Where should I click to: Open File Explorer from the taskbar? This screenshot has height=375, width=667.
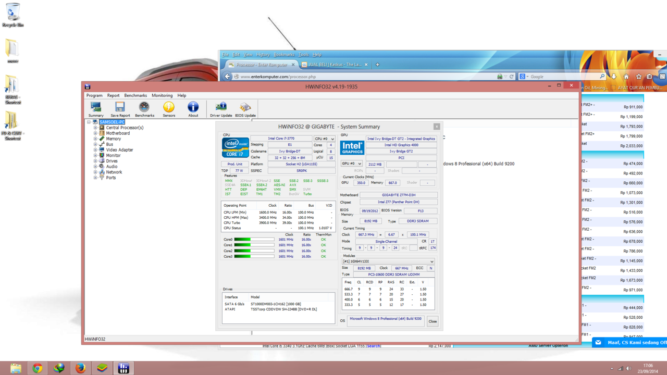click(x=16, y=368)
